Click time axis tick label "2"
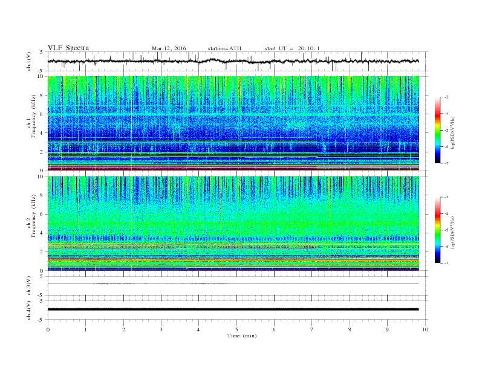The height and width of the screenshot is (370, 479). tap(123, 329)
